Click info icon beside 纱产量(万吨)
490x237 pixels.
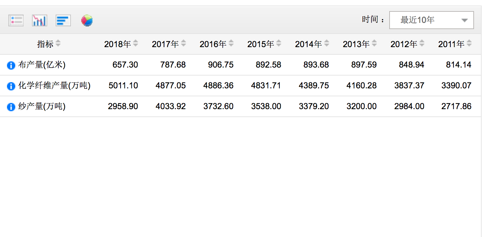11,107
